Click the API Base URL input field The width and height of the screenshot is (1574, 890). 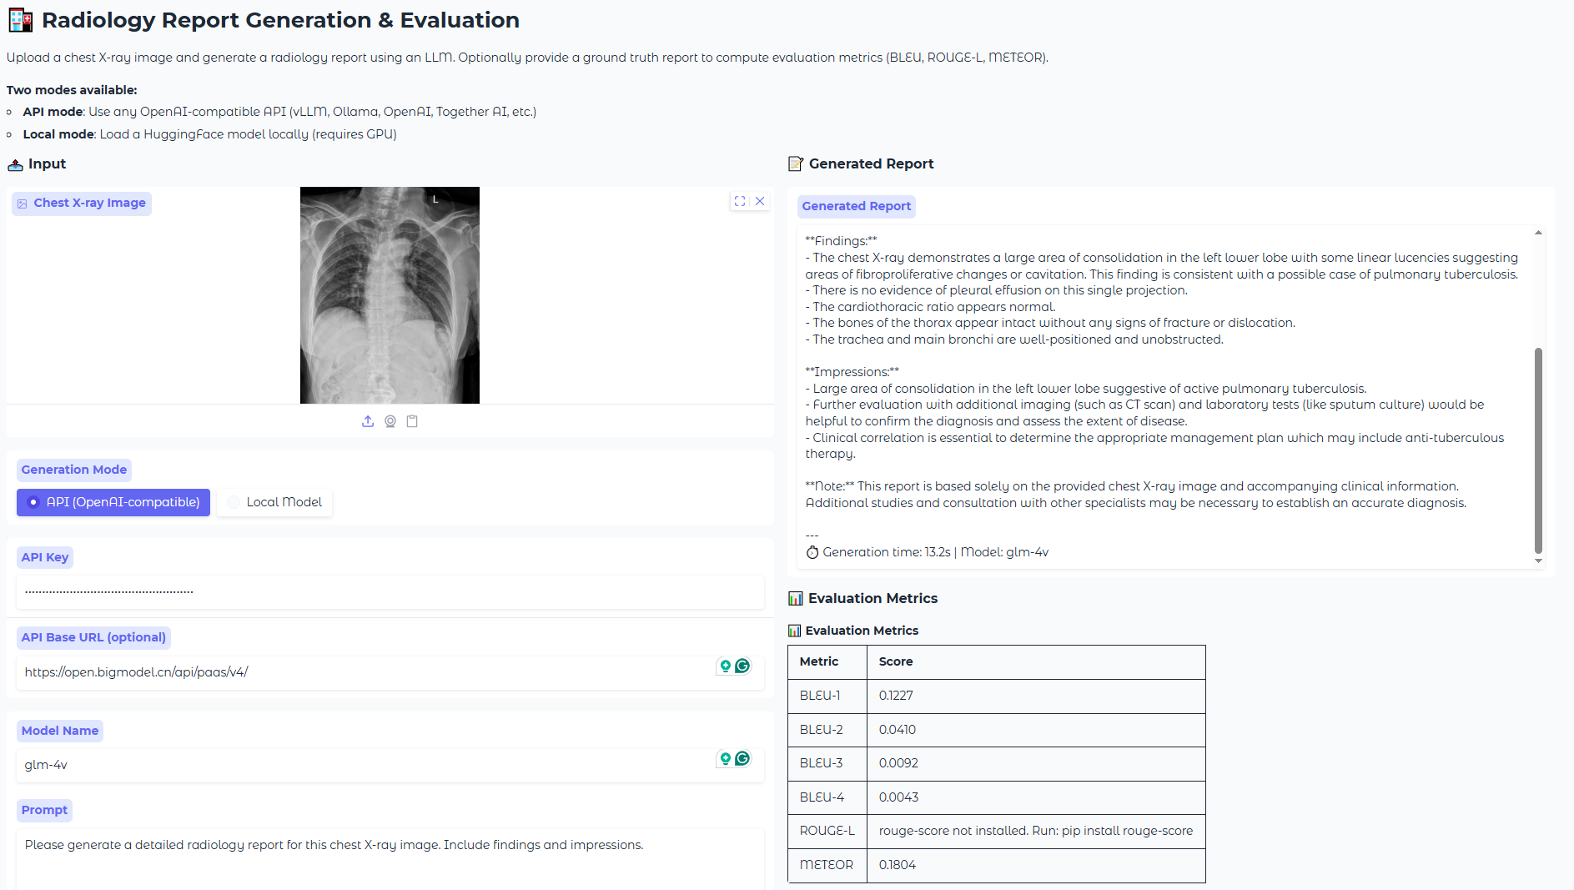(390, 672)
